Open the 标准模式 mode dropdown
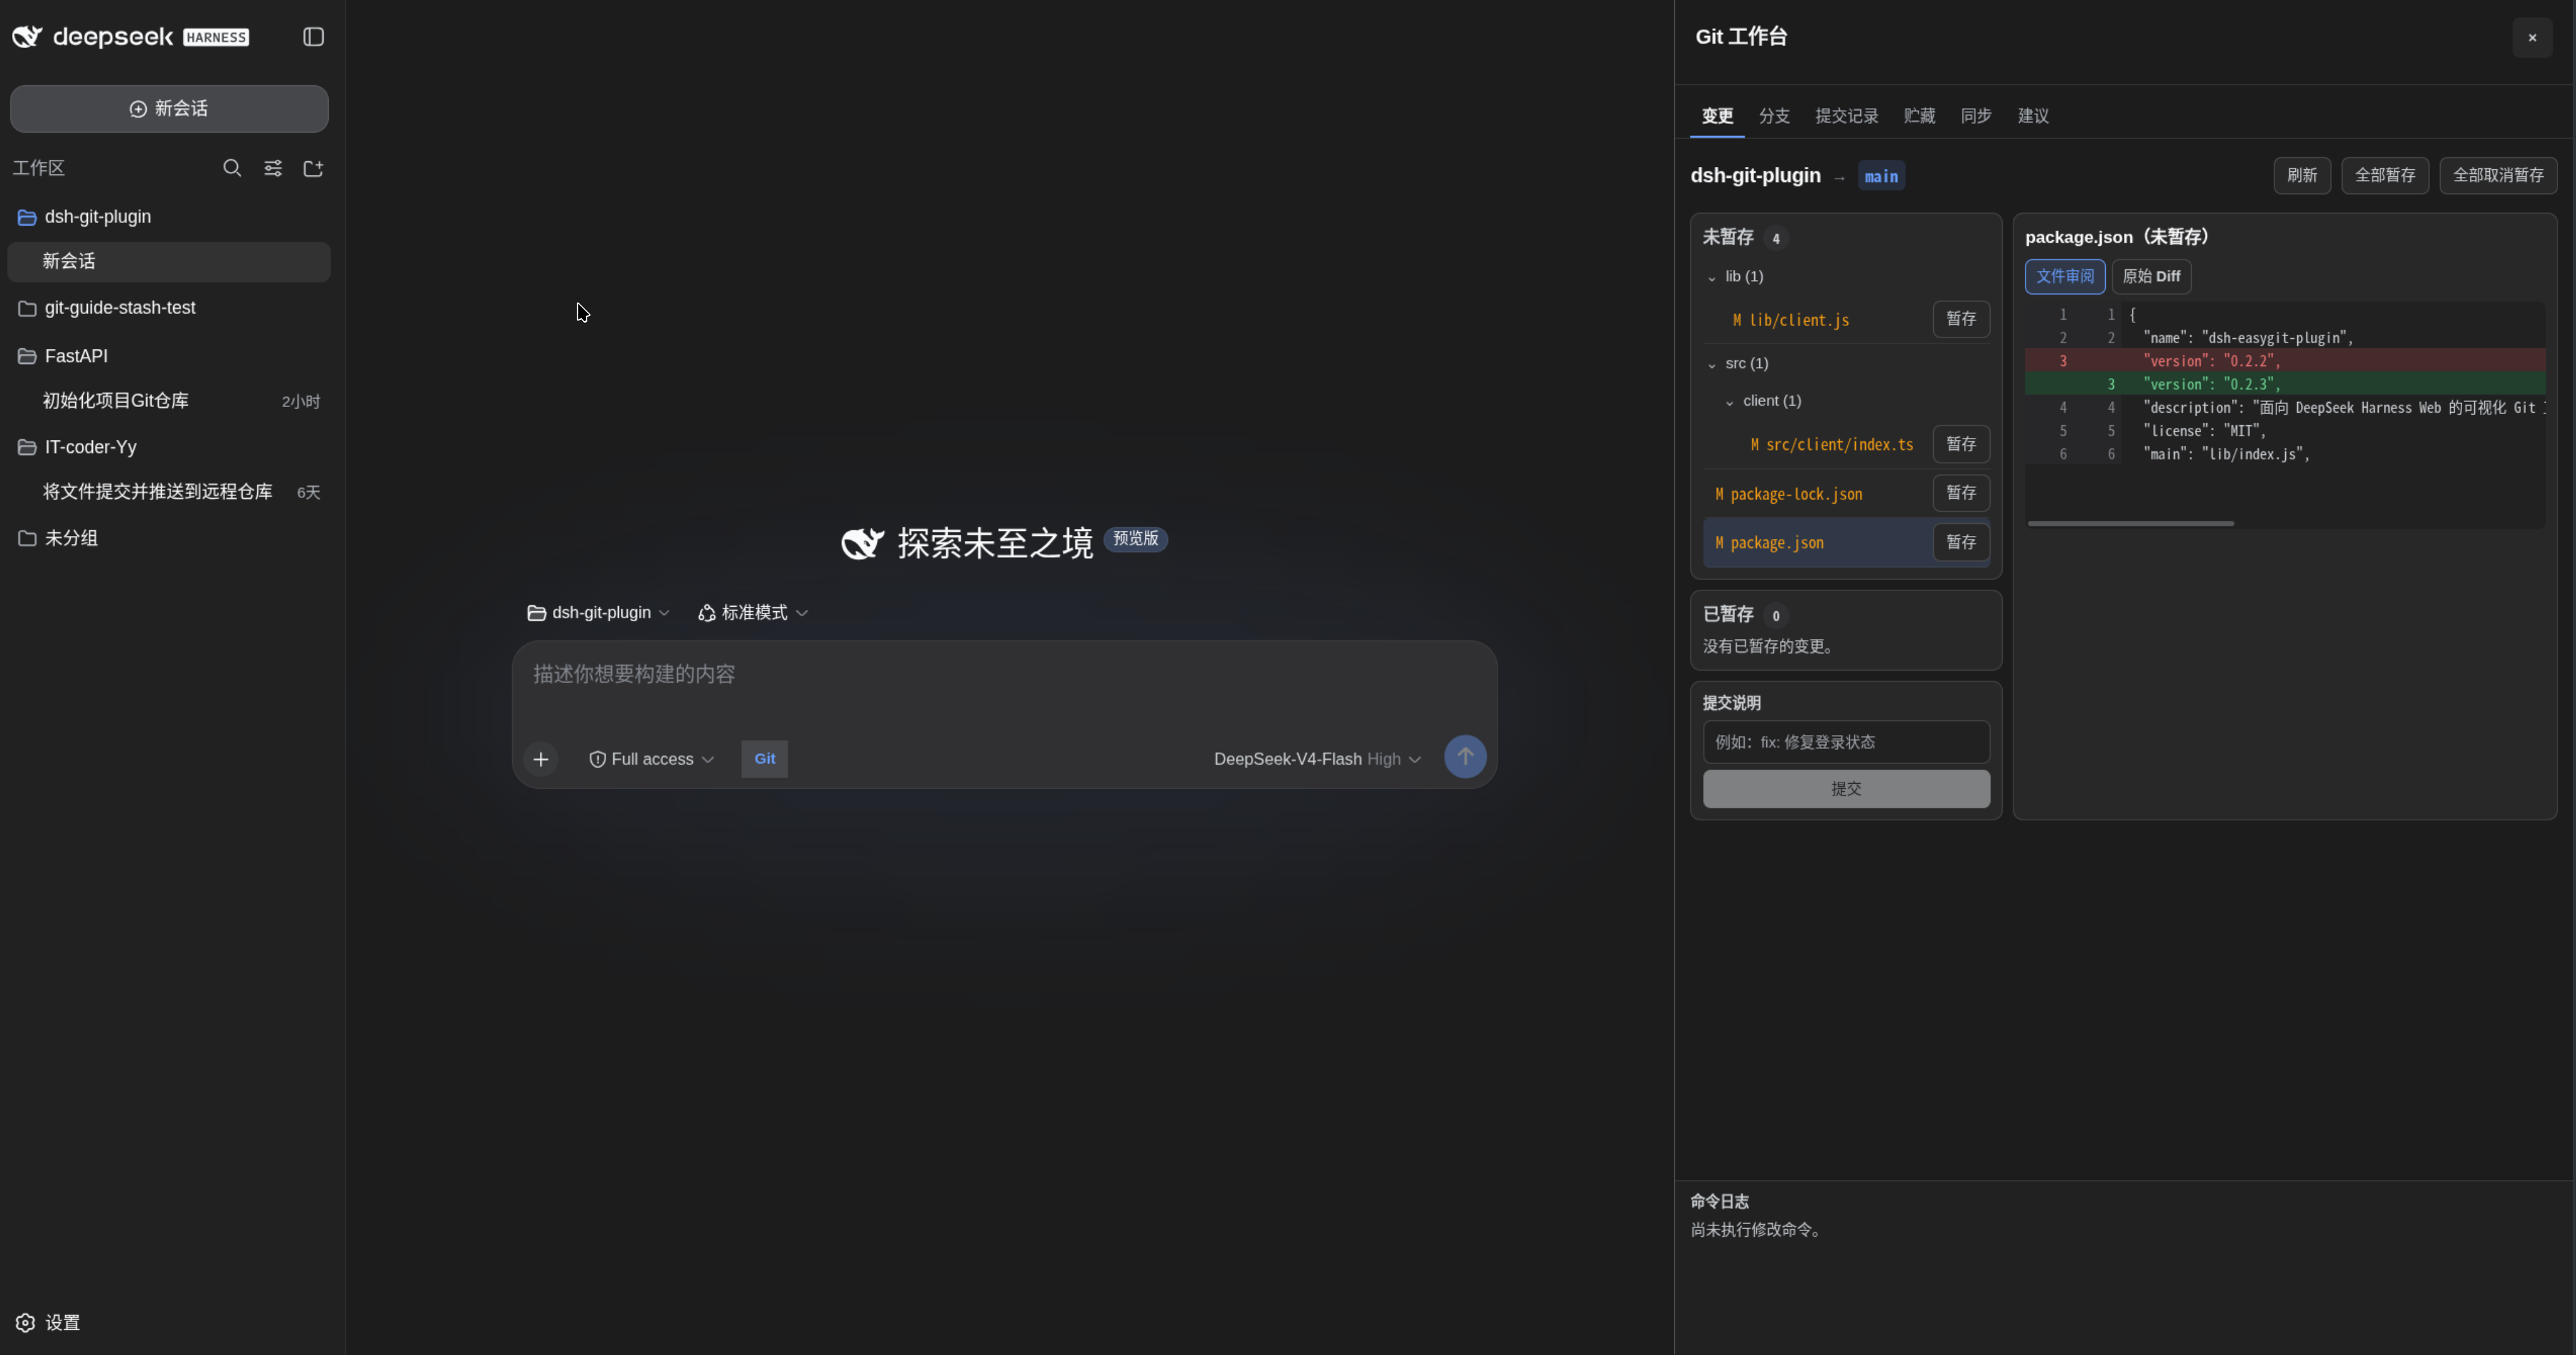 point(754,613)
